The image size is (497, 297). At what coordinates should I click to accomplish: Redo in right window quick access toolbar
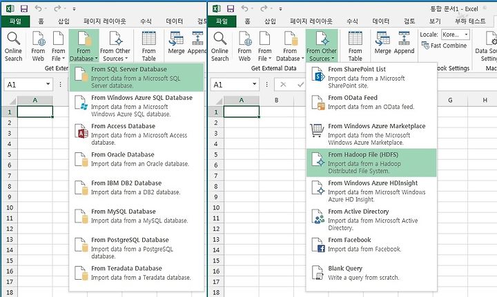264,8
